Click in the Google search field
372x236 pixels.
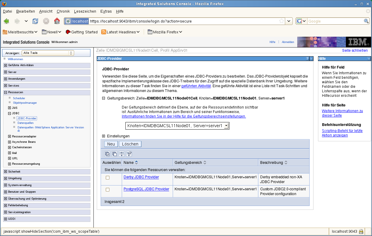335,21
